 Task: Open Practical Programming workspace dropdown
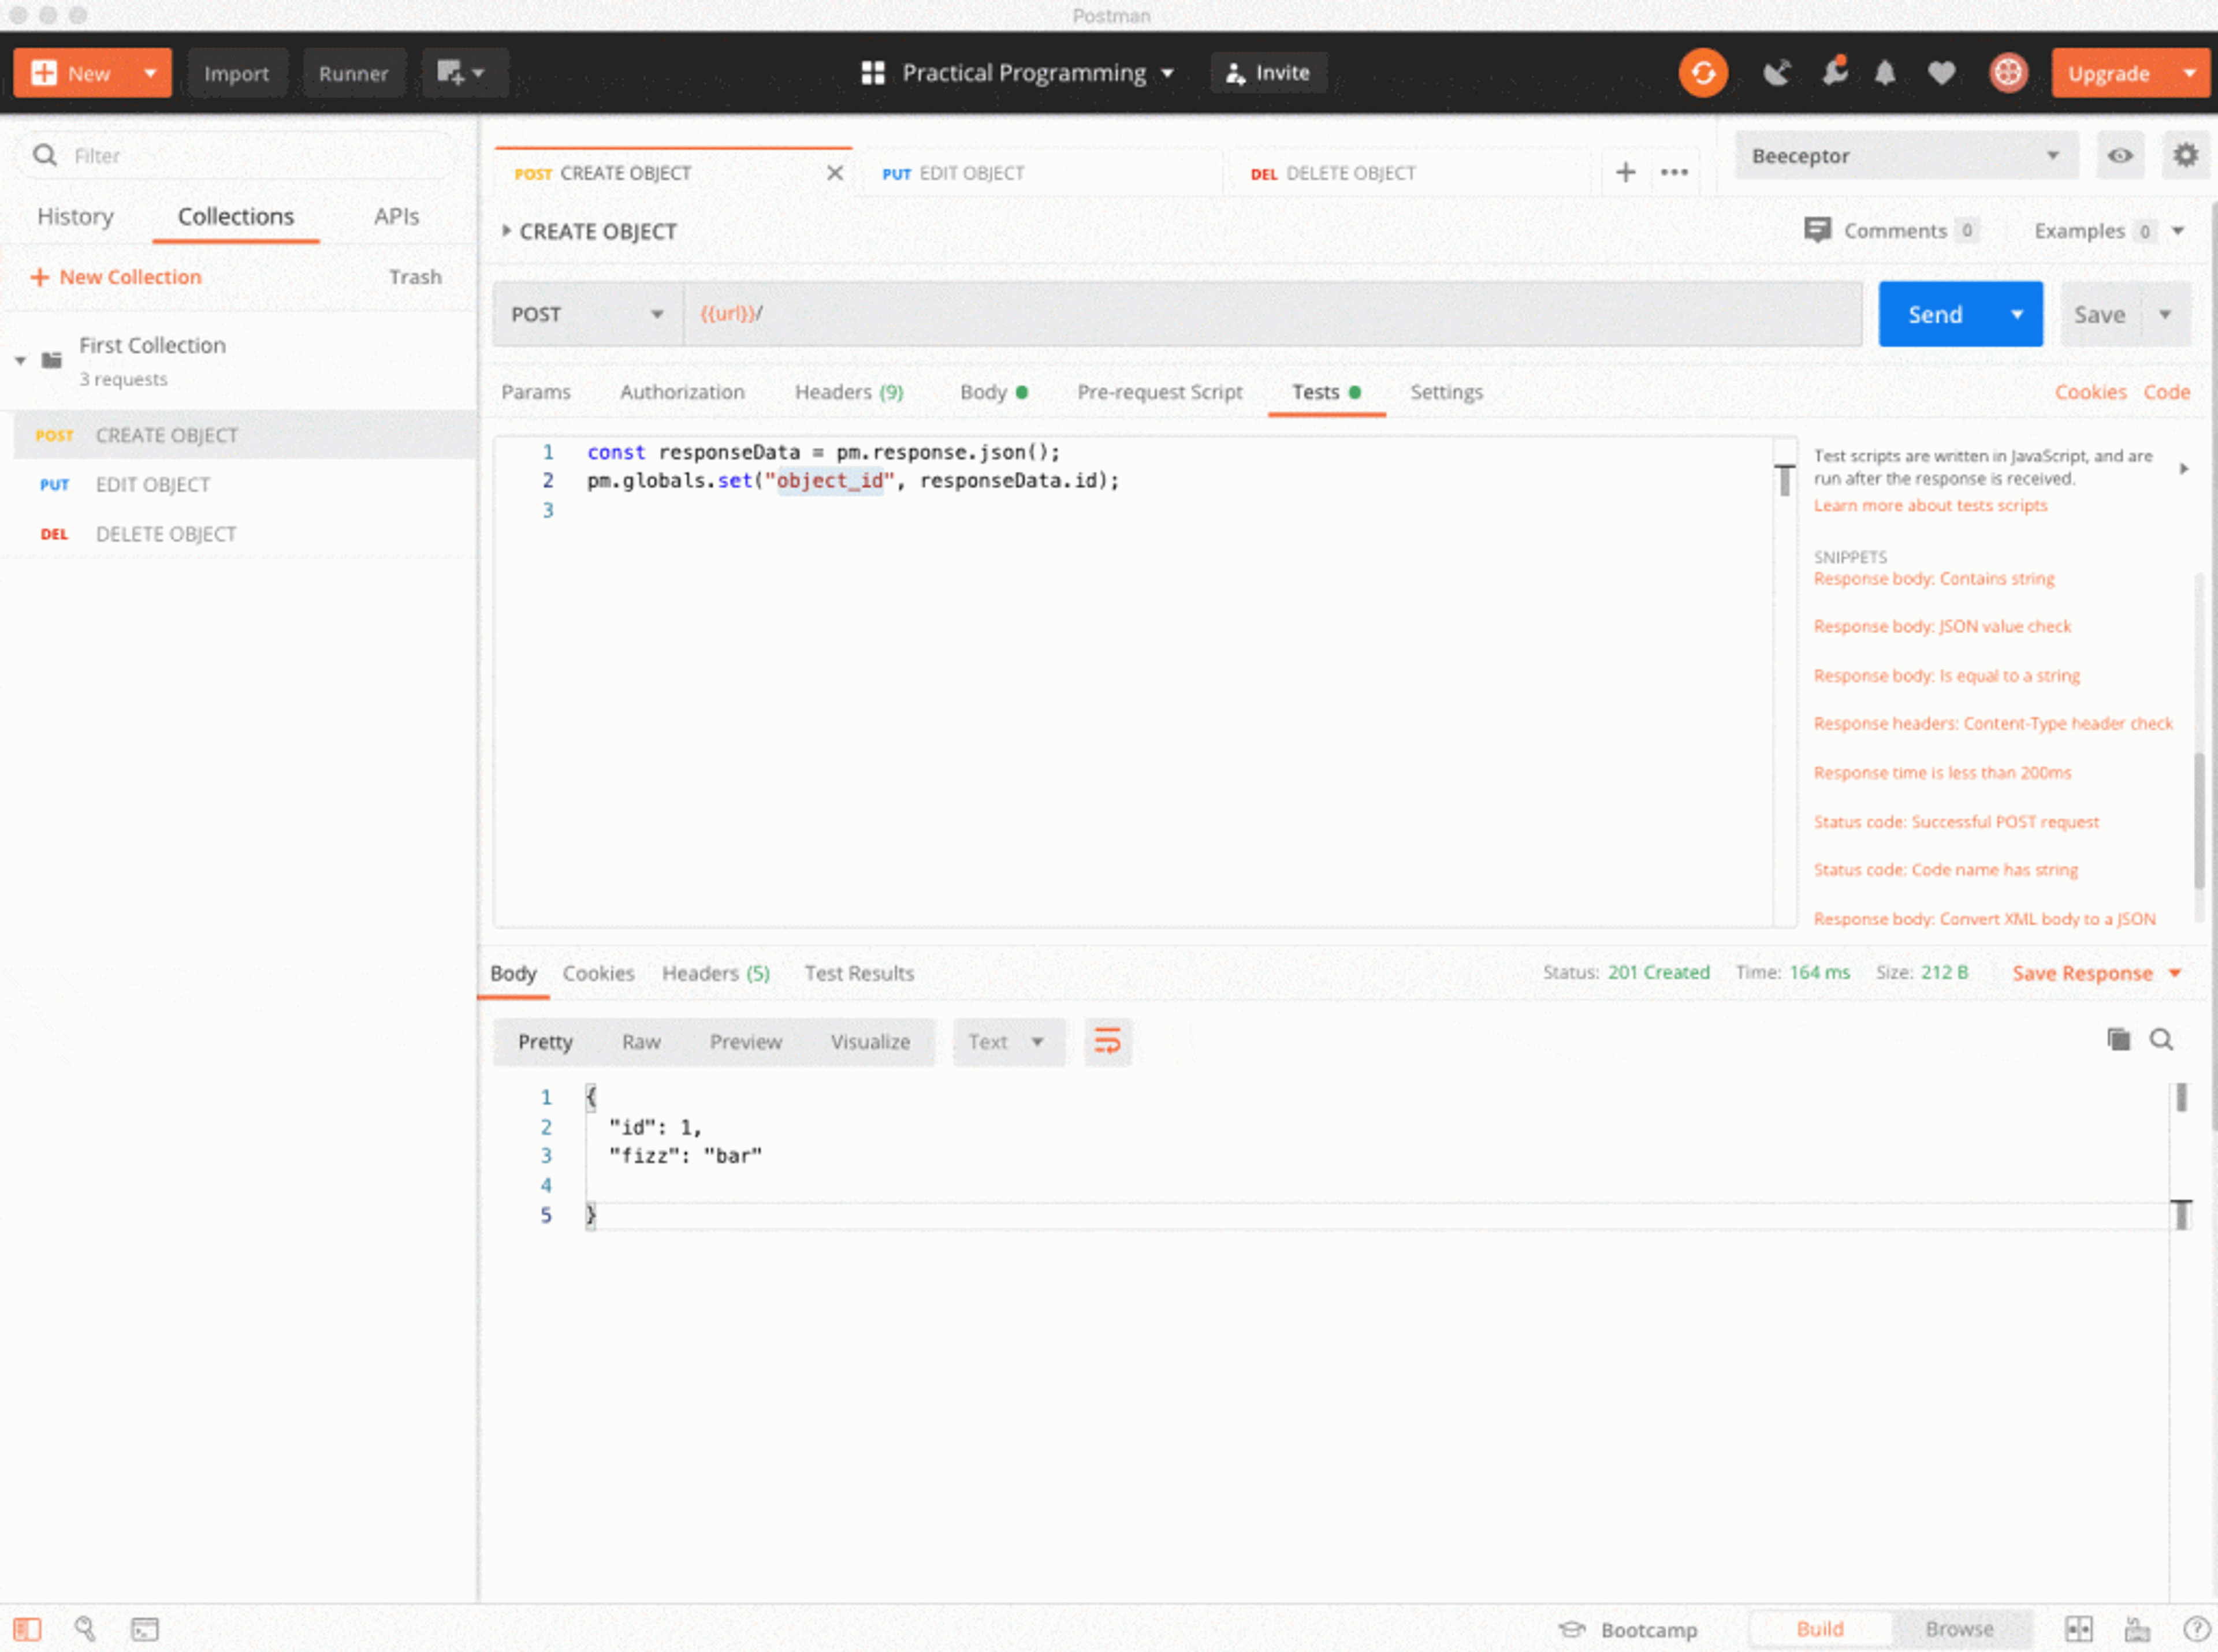1037,73
